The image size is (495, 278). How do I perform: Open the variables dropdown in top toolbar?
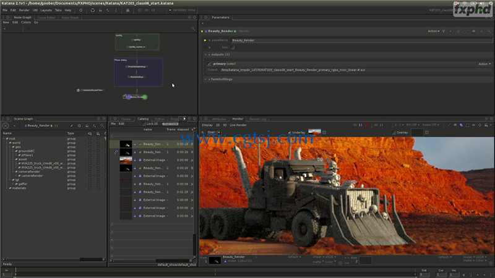(182, 10)
